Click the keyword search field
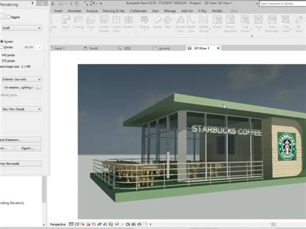Screen dimensions: 306x229 click(282, 4)
